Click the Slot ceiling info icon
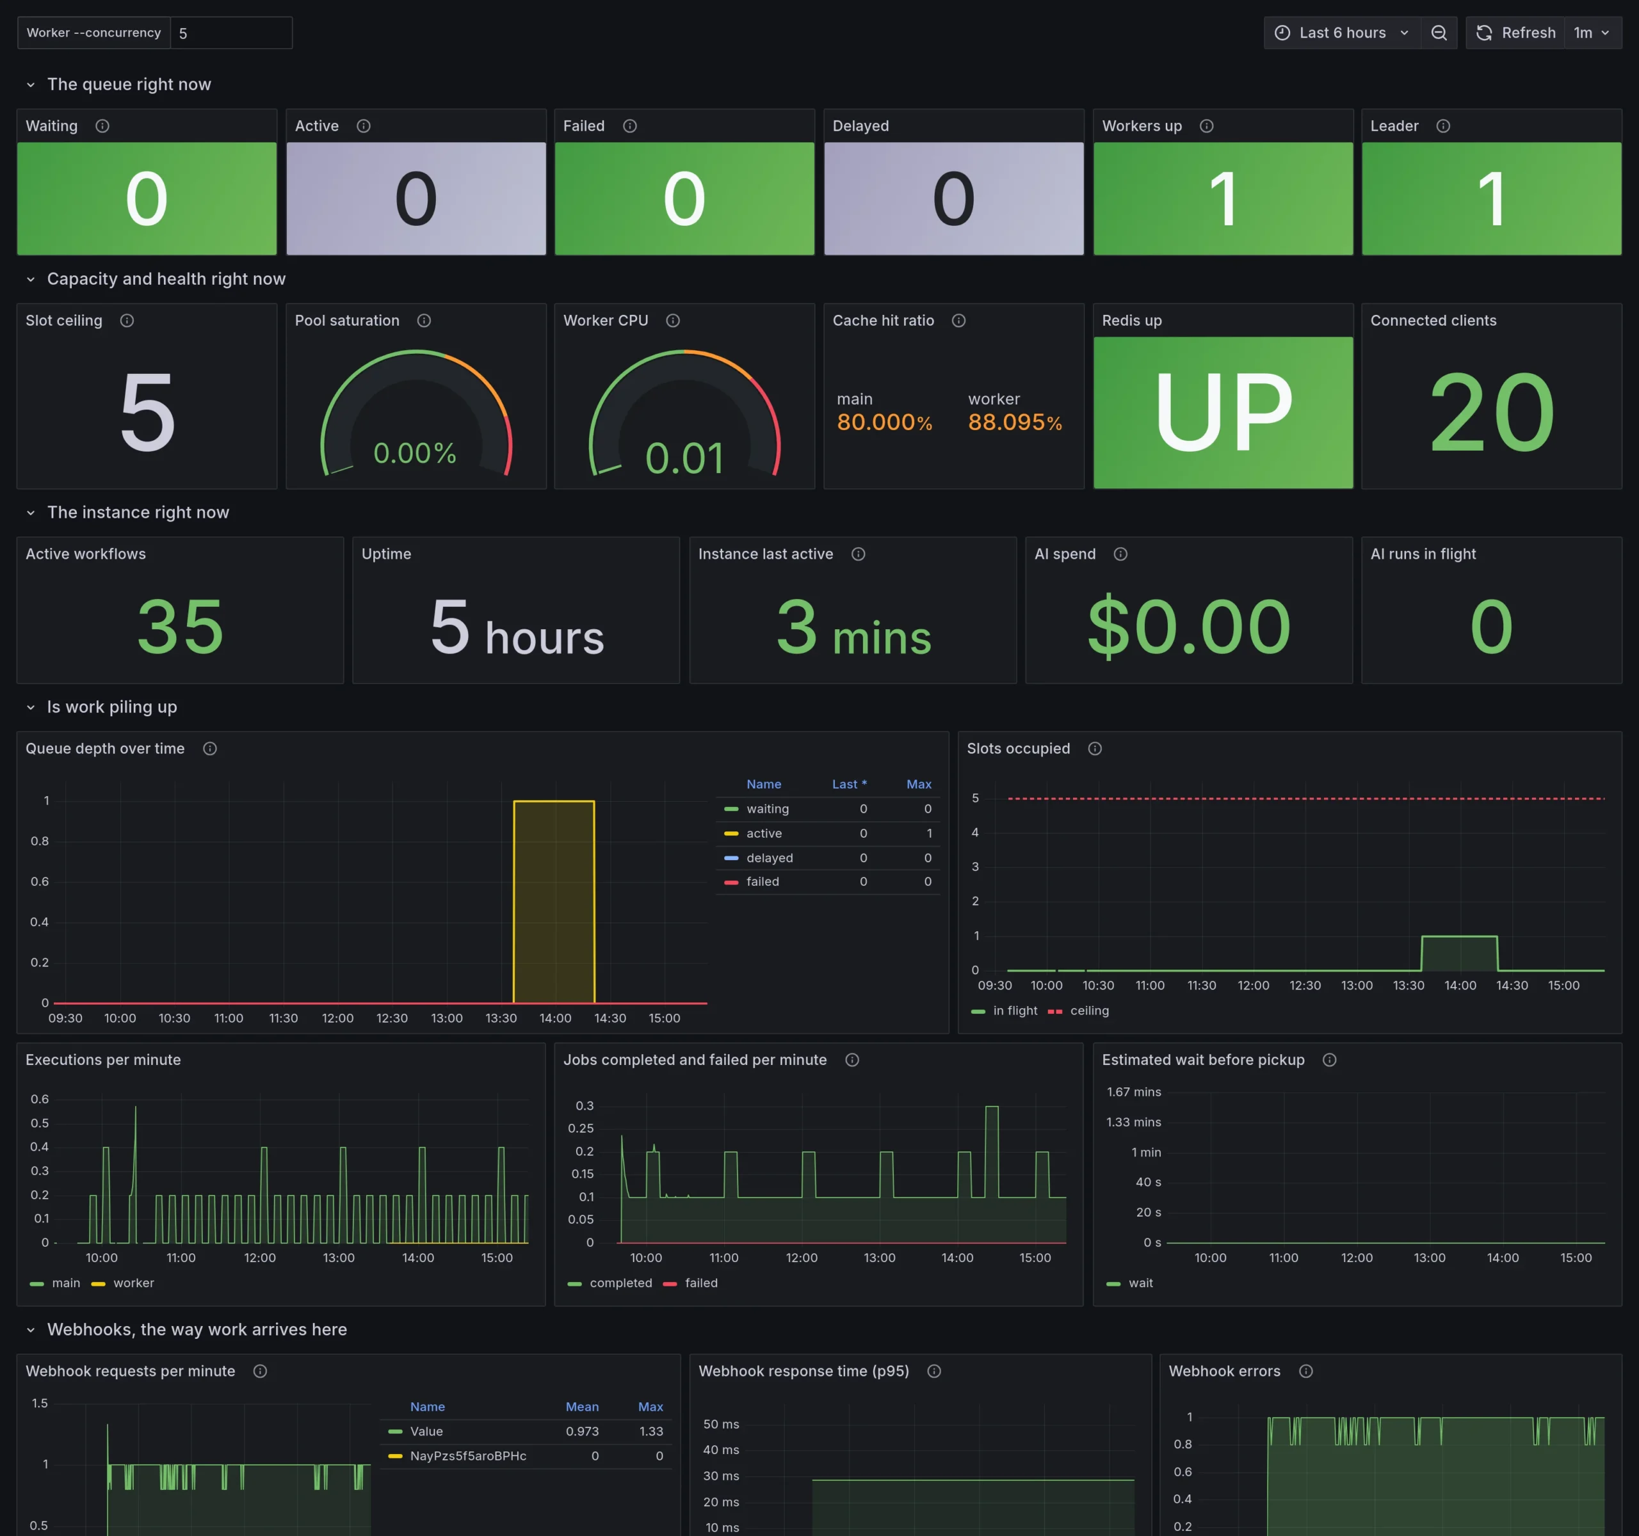 click(x=127, y=321)
